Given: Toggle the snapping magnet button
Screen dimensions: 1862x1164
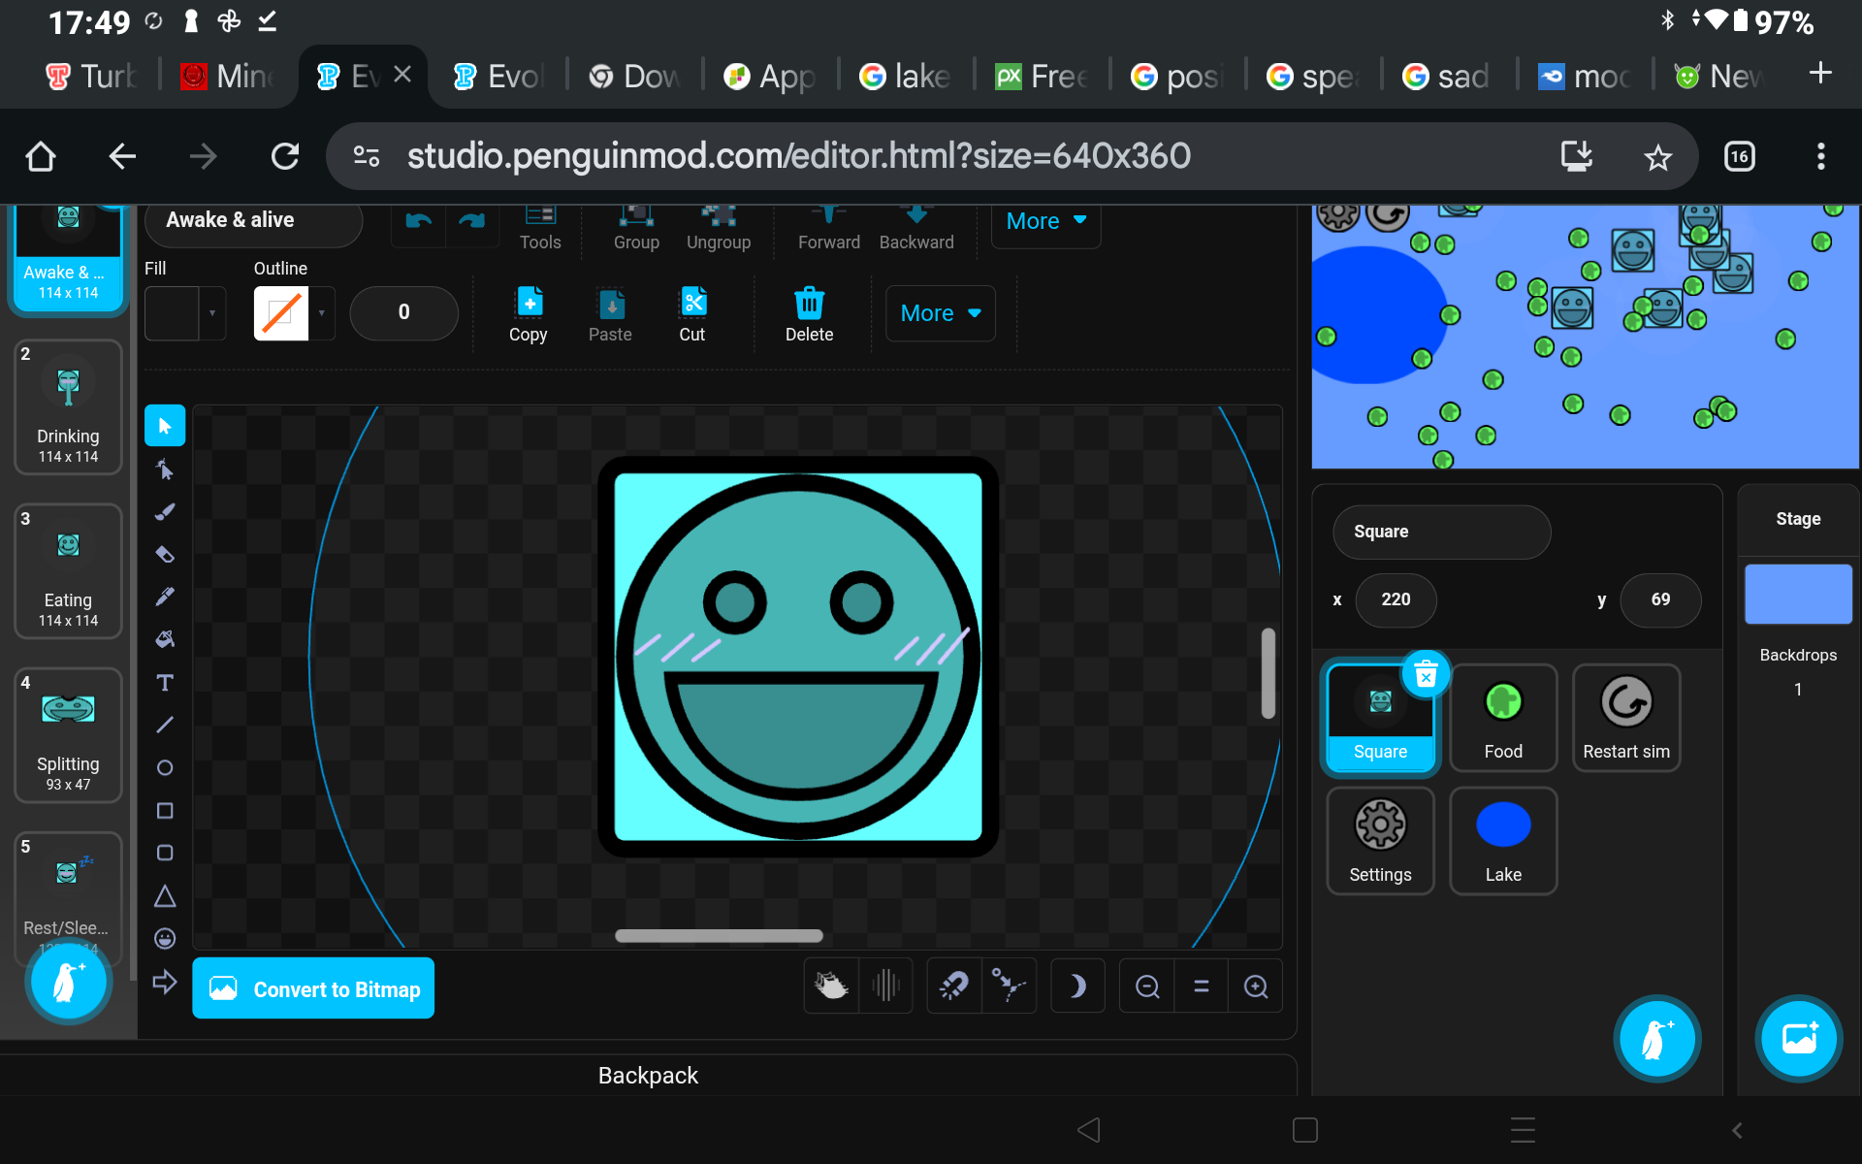Looking at the screenshot, I should click(953, 986).
